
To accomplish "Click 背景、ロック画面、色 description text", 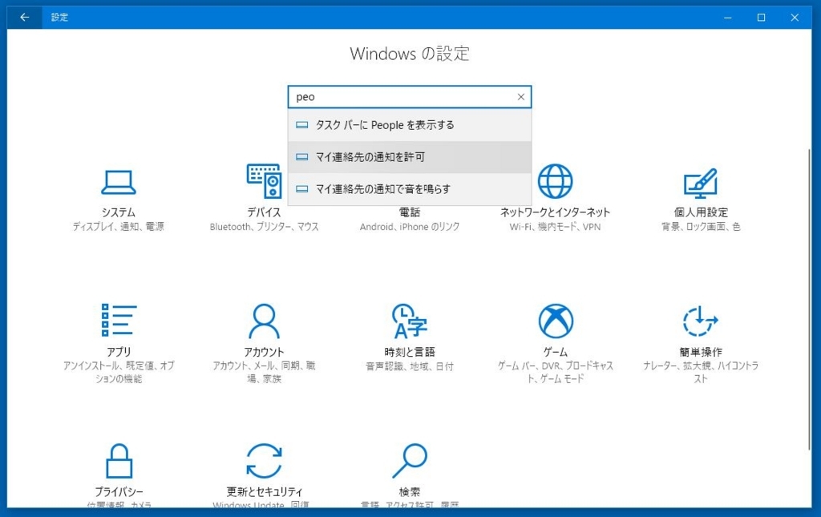I will point(701,227).
